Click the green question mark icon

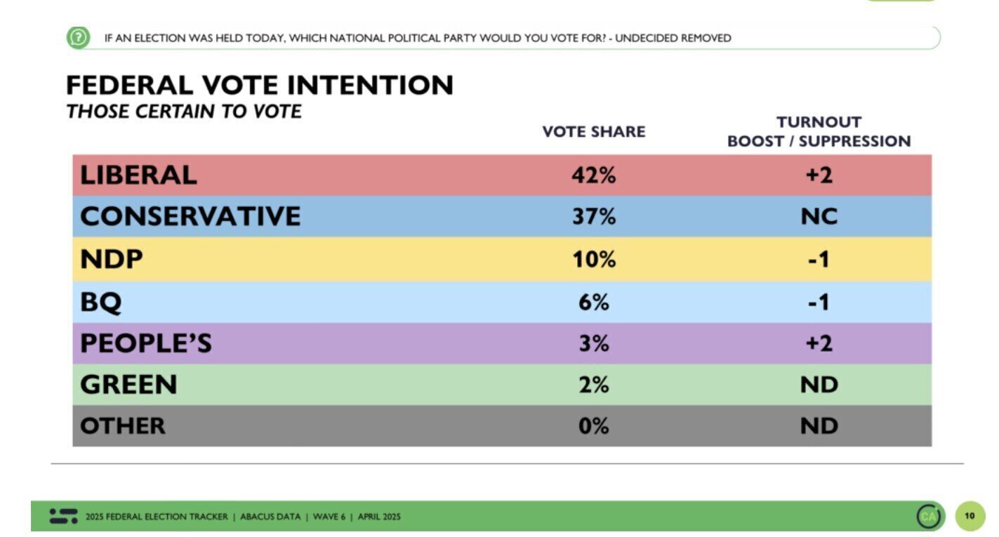click(78, 38)
